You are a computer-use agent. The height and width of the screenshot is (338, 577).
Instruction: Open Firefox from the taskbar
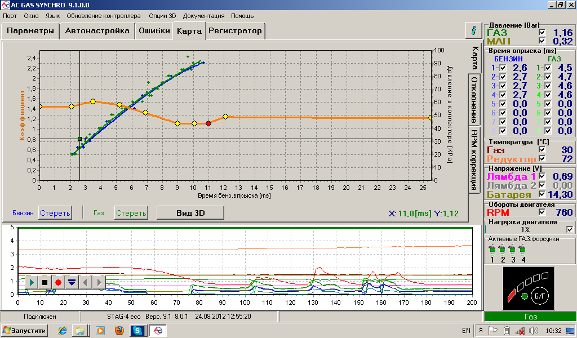119,331
